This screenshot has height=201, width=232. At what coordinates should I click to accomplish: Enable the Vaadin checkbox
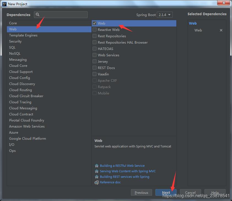pyautogui.click(x=95, y=74)
